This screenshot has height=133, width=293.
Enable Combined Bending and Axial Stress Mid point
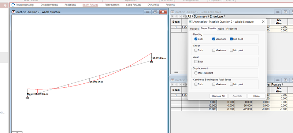pyautogui.click(x=231, y=84)
